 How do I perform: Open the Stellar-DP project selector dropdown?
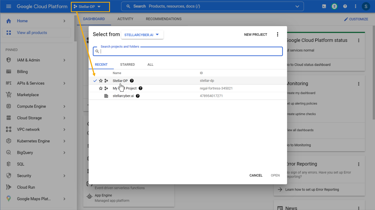[x=90, y=7]
